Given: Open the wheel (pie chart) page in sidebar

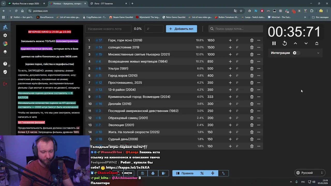Looking at the screenshot, I should click(x=5, y=44).
